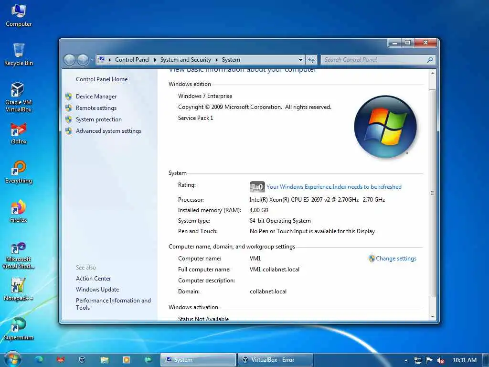Minimize the System window

pyautogui.click(x=395, y=43)
